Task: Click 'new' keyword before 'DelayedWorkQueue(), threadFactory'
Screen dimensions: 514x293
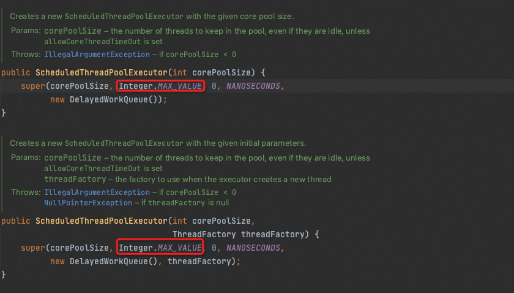Action: [58, 262]
